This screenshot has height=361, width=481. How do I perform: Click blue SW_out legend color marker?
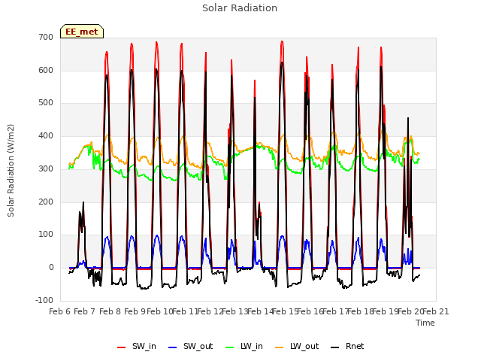click(173, 347)
